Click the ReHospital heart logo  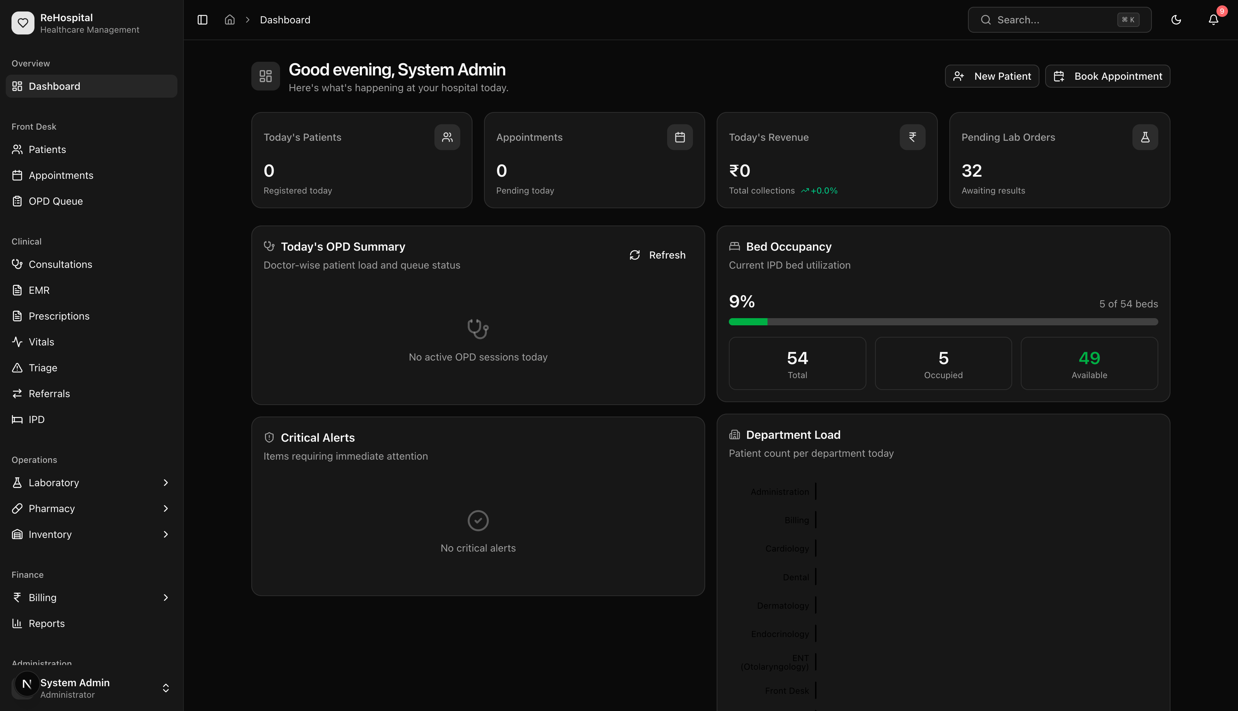[x=23, y=23]
